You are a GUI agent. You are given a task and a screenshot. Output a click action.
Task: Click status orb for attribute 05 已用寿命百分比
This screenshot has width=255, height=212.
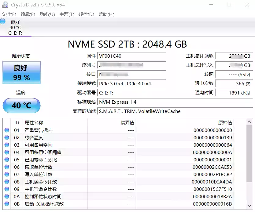(x=7, y=160)
